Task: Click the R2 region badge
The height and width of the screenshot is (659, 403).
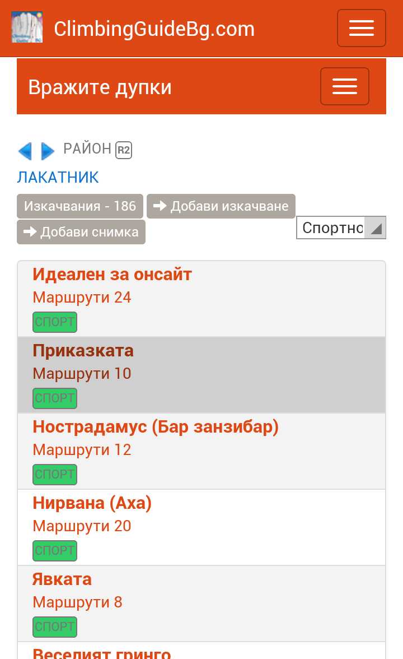Action: click(124, 150)
